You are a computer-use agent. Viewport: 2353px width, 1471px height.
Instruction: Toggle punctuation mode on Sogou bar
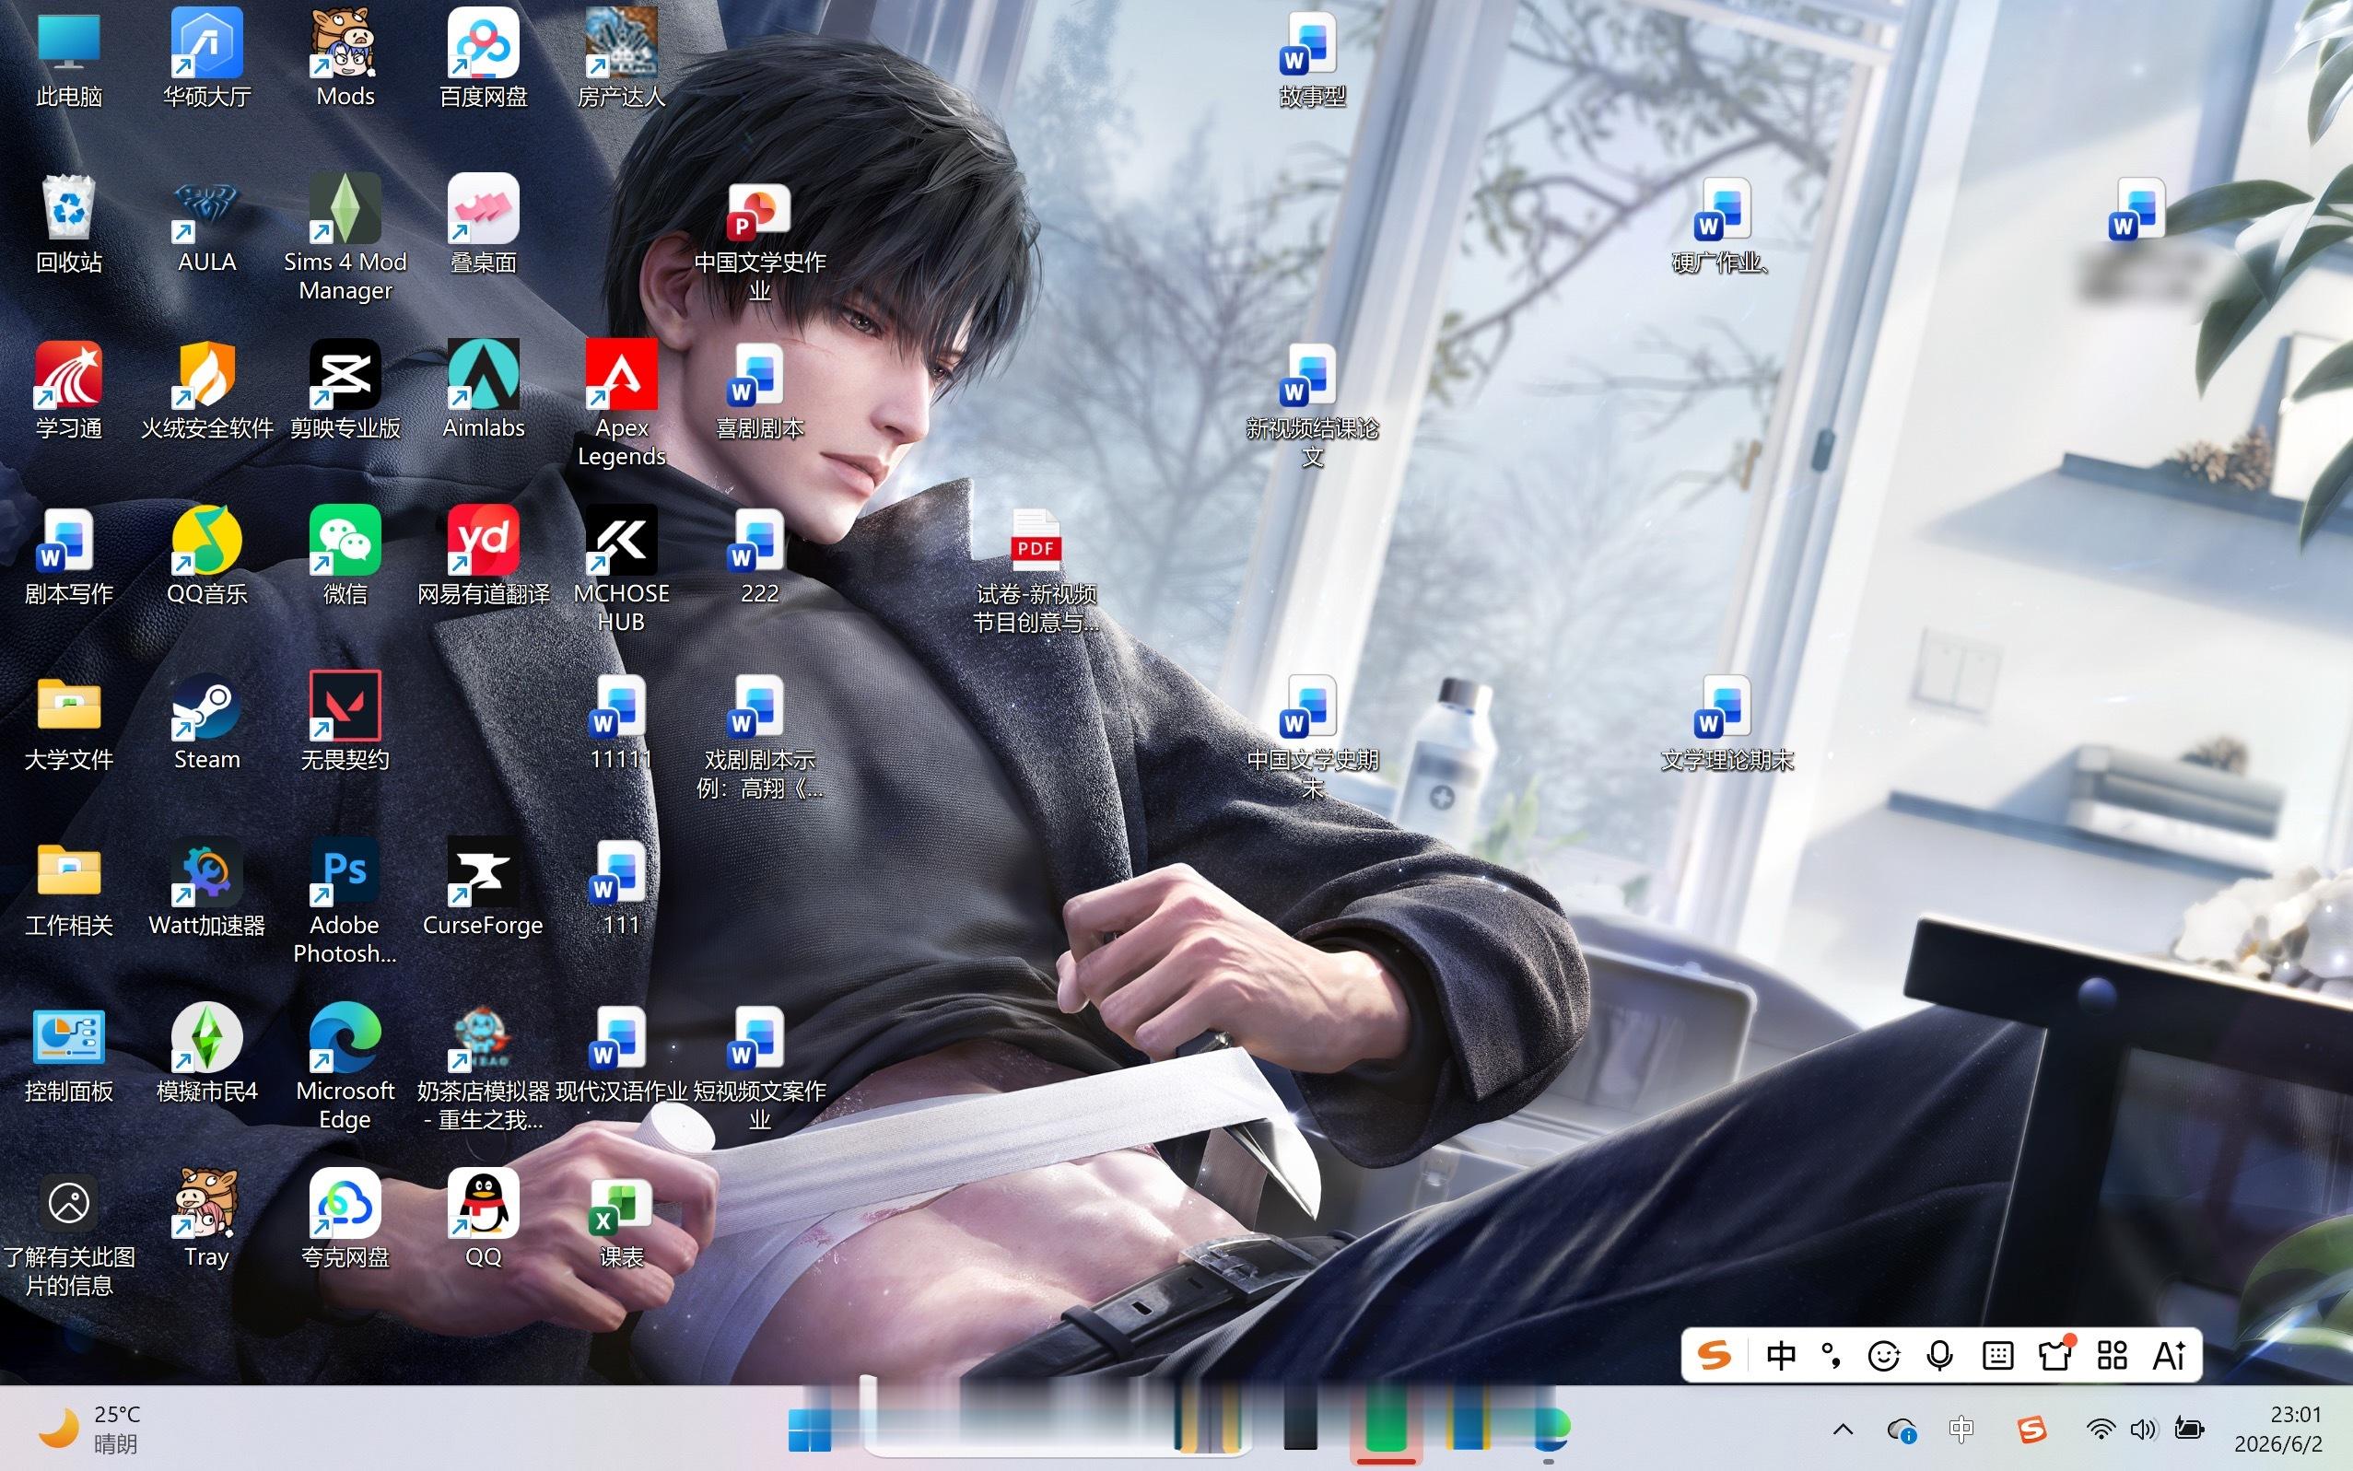pyautogui.click(x=1832, y=1355)
